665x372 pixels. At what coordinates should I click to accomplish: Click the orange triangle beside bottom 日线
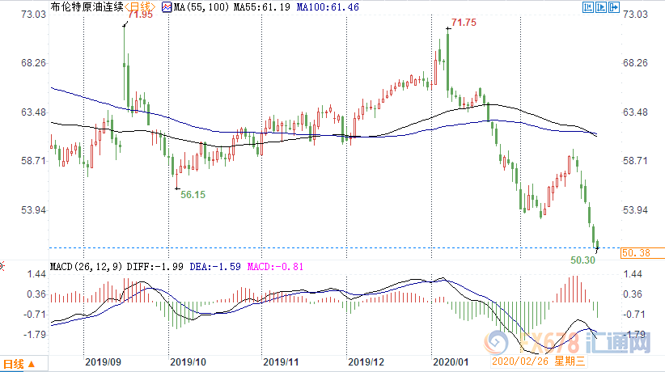31,363
